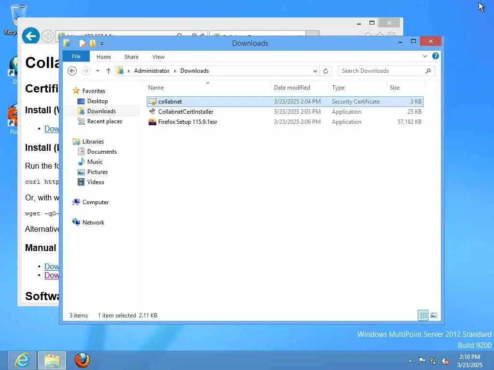494x370 pixels.
Task: Sort files by Size column
Action: pos(406,88)
